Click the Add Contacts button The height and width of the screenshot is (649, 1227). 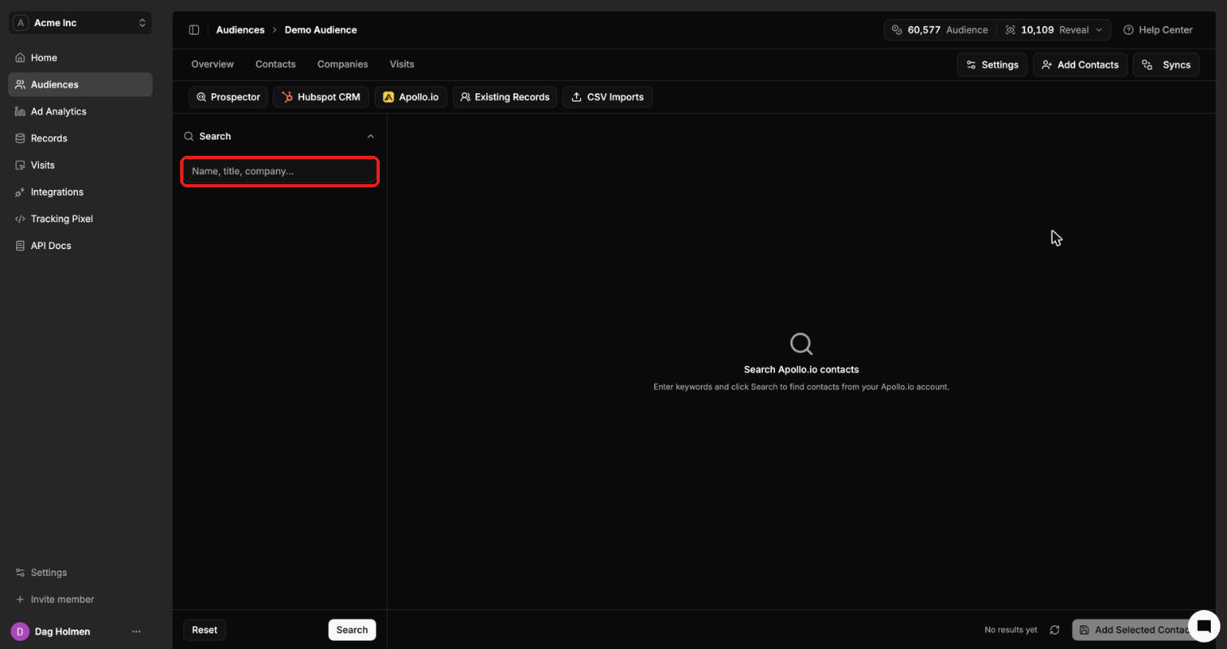(x=1080, y=65)
